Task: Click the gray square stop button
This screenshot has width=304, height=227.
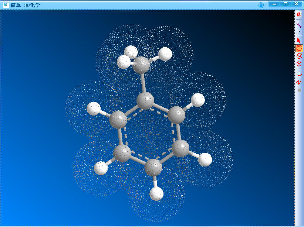Action: pos(299,90)
